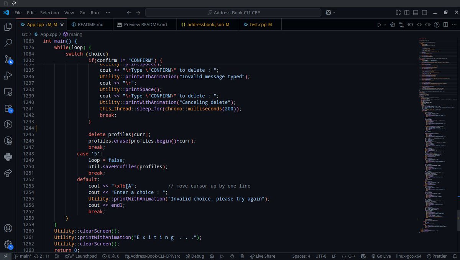Switch to the test.cpp tab
460x260 pixels.
coord(260,25)
